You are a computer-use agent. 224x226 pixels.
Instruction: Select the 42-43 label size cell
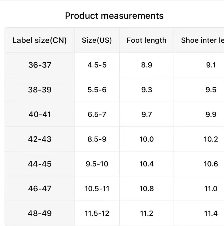coord(40,139)
